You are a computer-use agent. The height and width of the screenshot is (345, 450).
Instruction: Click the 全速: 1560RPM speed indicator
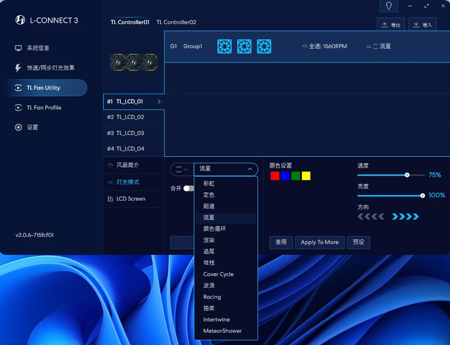[325, 46]
